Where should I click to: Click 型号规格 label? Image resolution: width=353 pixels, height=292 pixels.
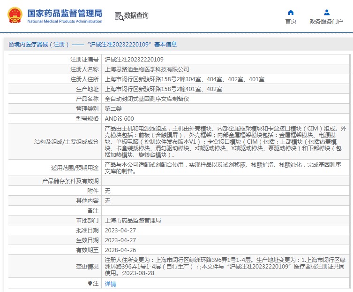87,119
